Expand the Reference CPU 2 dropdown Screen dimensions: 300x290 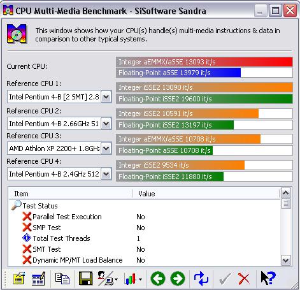[x=106, y=124]
